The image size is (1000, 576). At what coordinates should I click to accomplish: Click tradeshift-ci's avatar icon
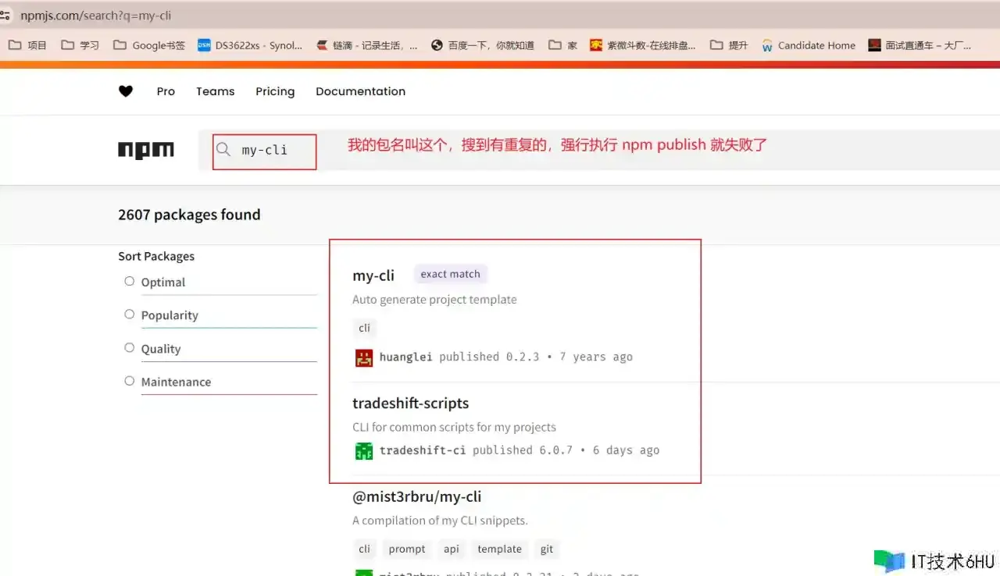click(364, 450)
